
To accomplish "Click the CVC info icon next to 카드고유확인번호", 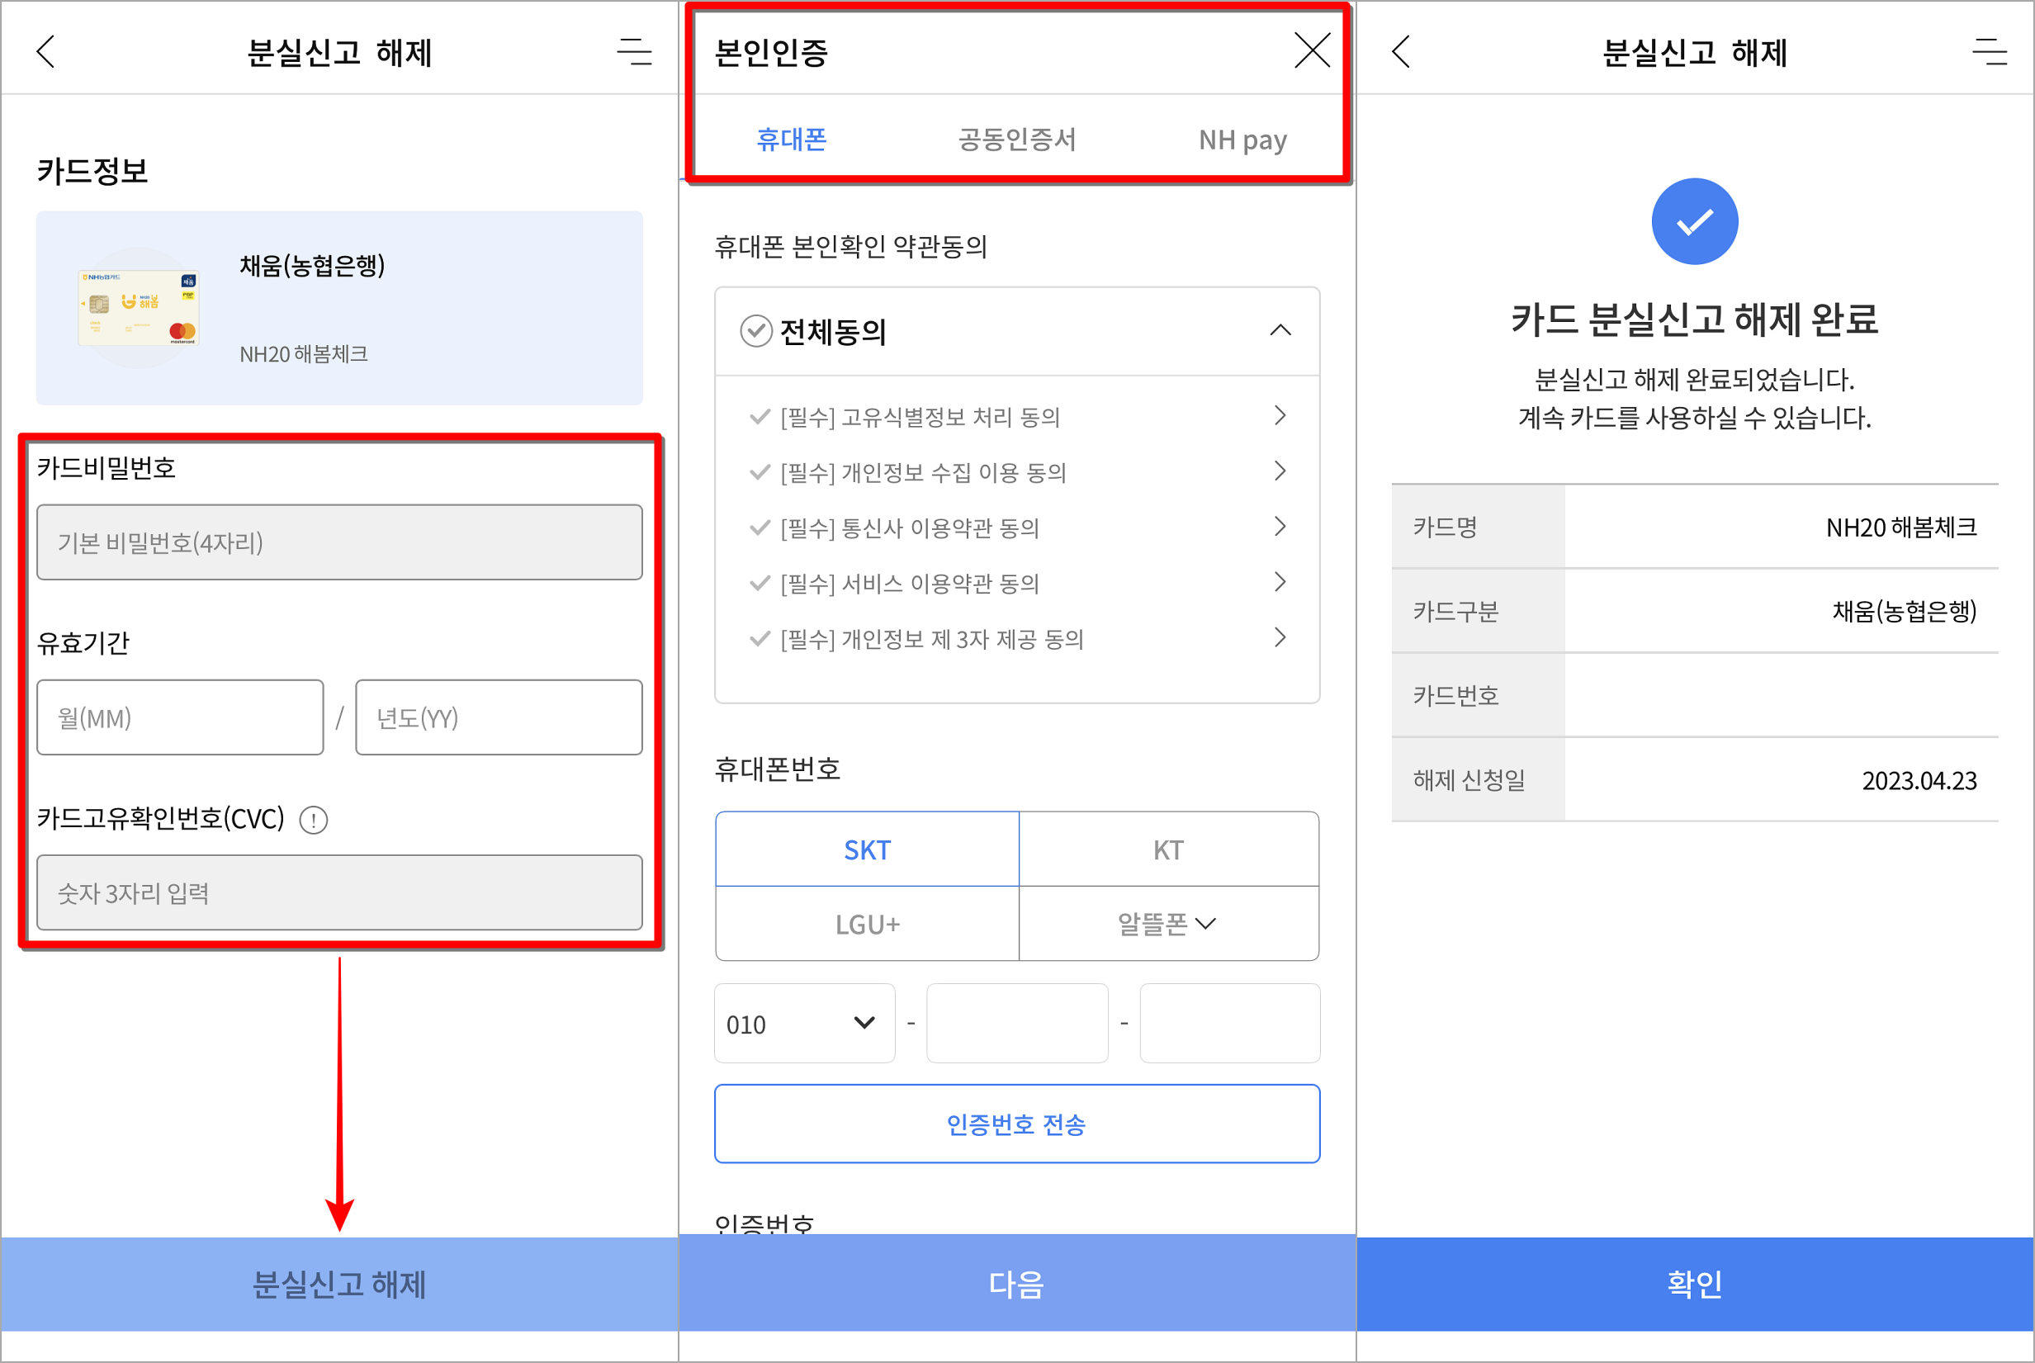I will [313, 820].
